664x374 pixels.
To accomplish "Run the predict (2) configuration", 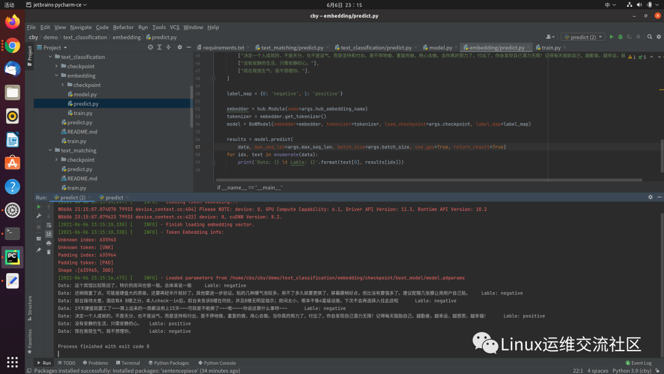I will [611, 37].
